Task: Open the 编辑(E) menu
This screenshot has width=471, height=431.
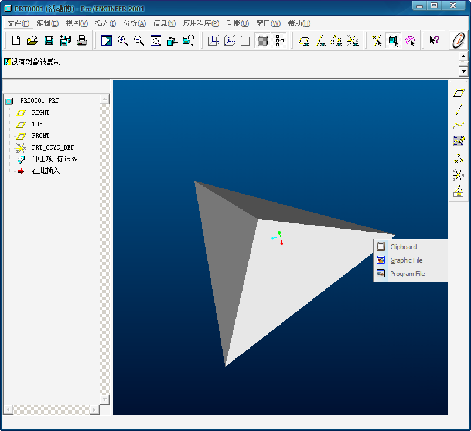Action: [47, 23]
